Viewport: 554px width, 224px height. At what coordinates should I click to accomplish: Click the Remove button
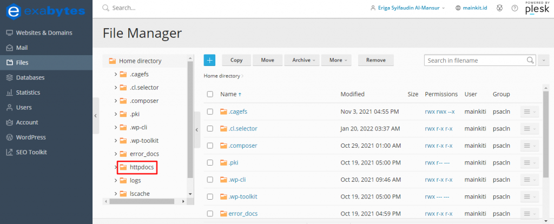coord(376,60)
